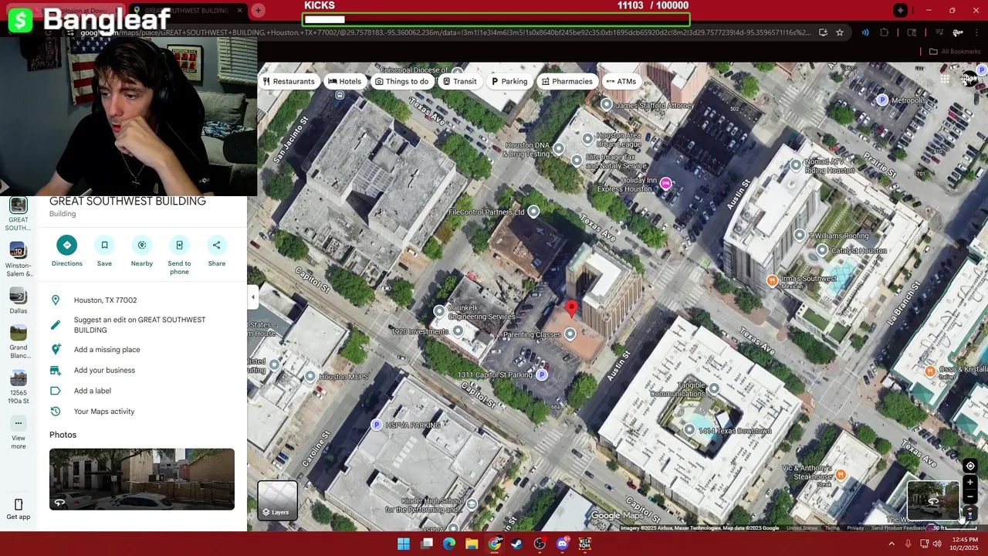Select the Houston MEPS pin
The image size is (988, 556).
310,377
